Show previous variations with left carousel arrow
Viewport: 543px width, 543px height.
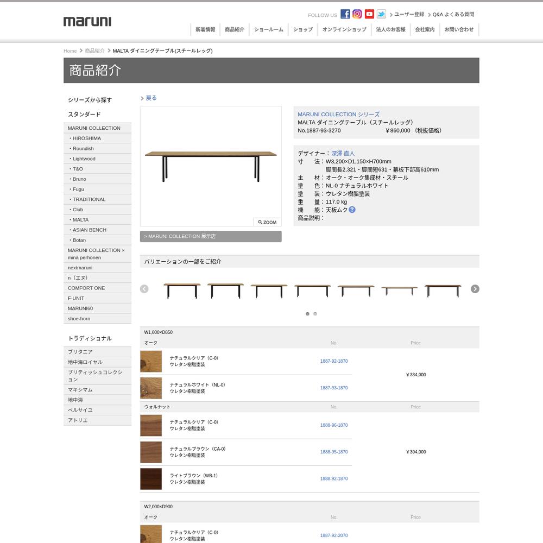[144, 289]
